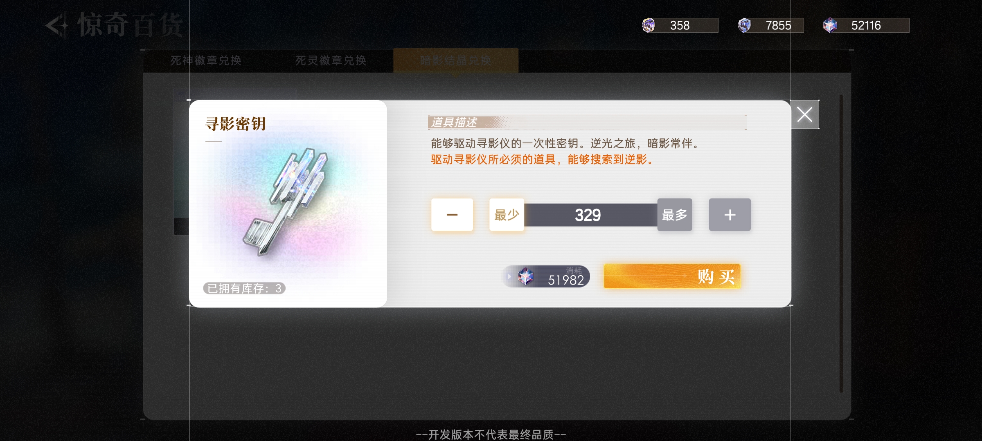Switch to the 死神徽章兑换 tab
Image resolution: width=982 pixels, height=441 pixels.
pos(206,60)
